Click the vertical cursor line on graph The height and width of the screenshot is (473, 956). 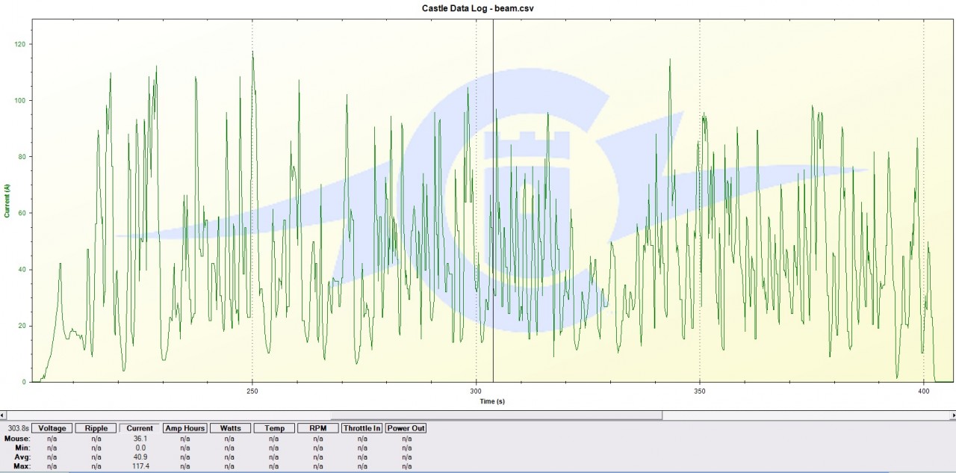tap(493, 200)
